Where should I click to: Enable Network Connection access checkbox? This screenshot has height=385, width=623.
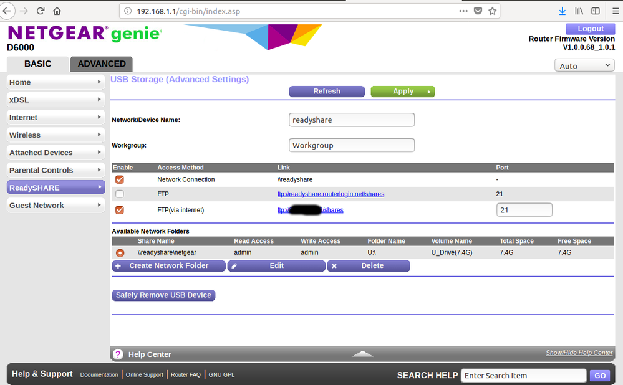tap(120, 179)
